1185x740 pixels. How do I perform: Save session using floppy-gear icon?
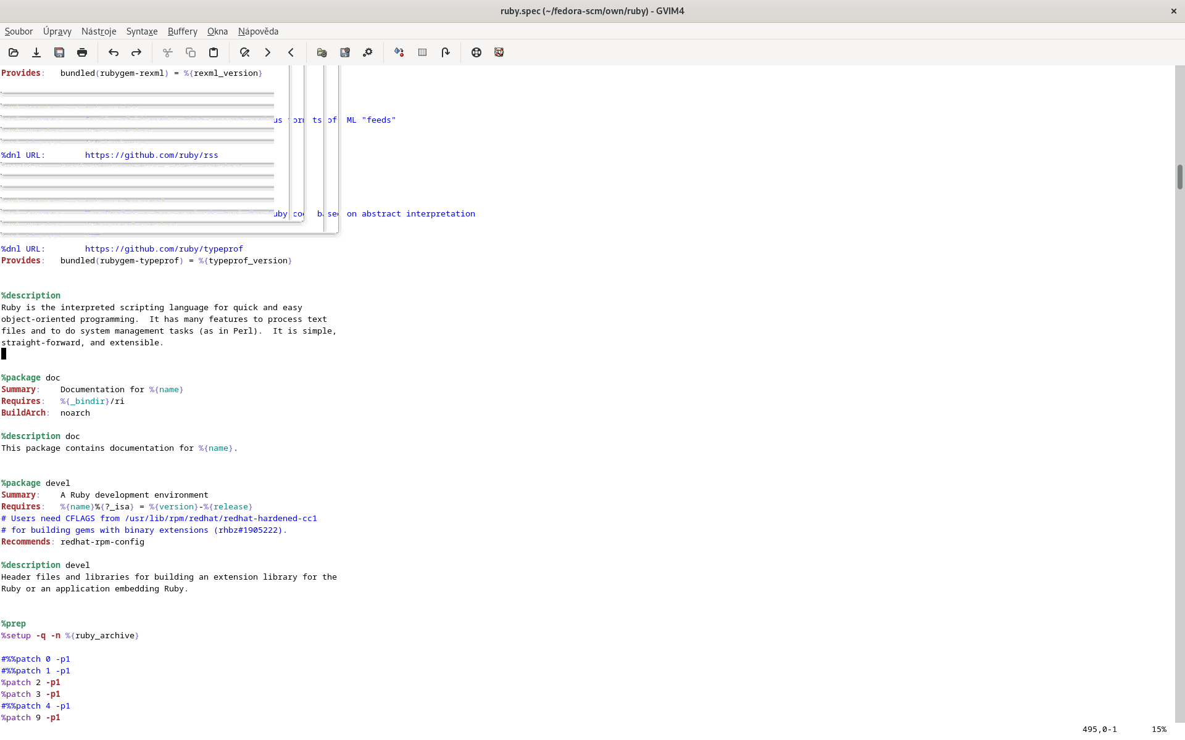[x=345, y=52]
